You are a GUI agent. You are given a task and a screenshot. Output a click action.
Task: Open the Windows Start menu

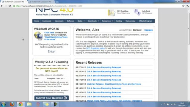tap(3, 104)
